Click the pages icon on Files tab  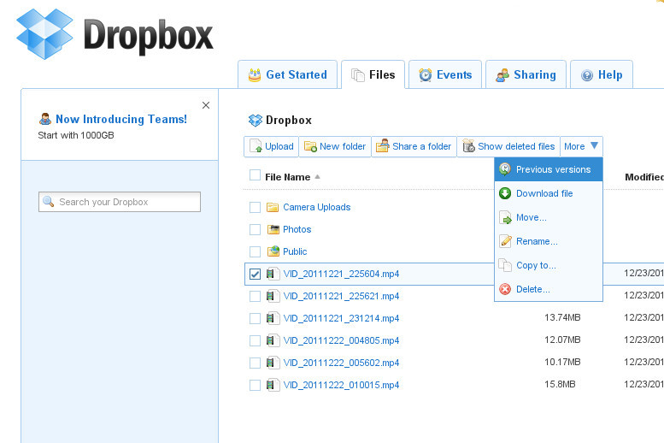click(358, 75)
